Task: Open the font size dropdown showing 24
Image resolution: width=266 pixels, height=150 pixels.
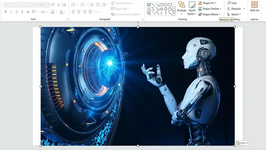Action: [x=45, y=5]
